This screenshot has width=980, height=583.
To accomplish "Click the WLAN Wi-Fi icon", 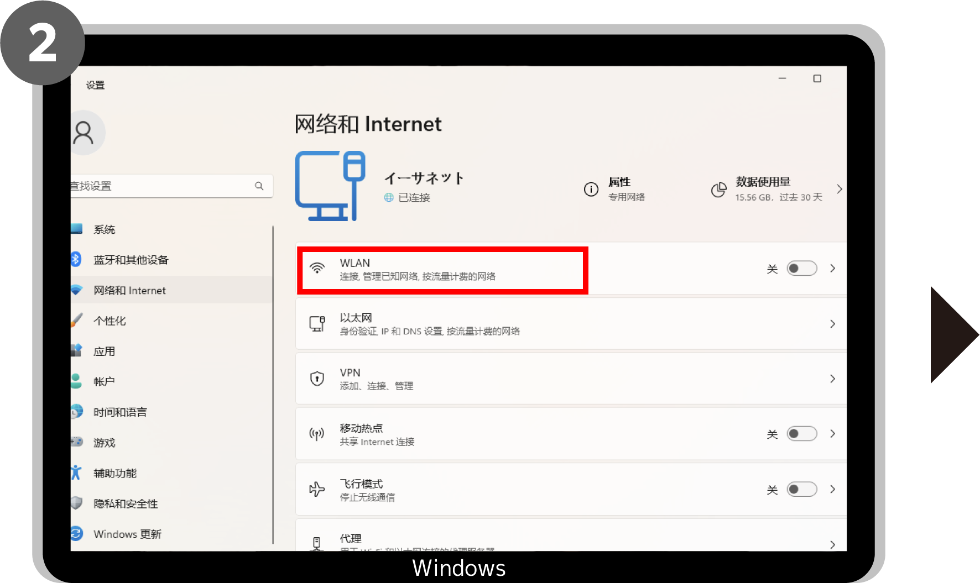I will coord(317,269).
